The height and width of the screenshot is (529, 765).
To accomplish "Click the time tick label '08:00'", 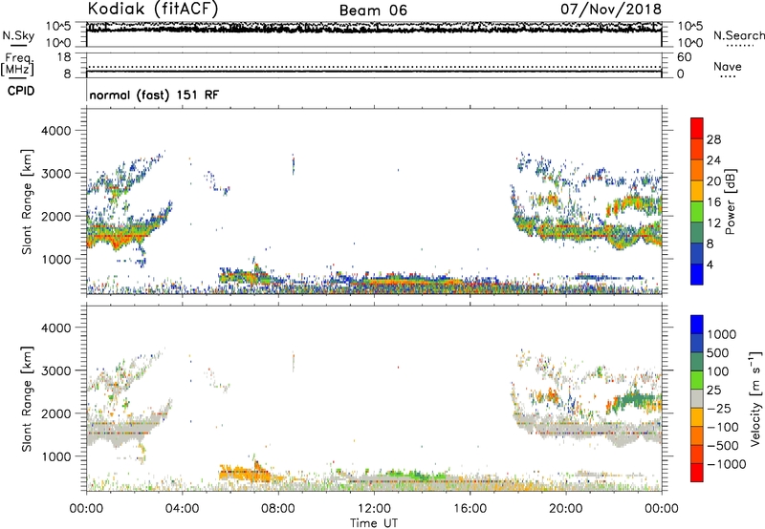I will point(278,509).
